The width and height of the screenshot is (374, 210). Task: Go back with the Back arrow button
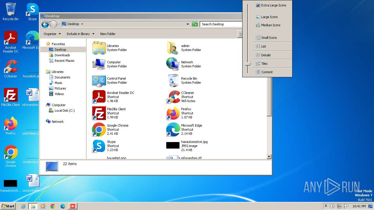tap(45, 24)
